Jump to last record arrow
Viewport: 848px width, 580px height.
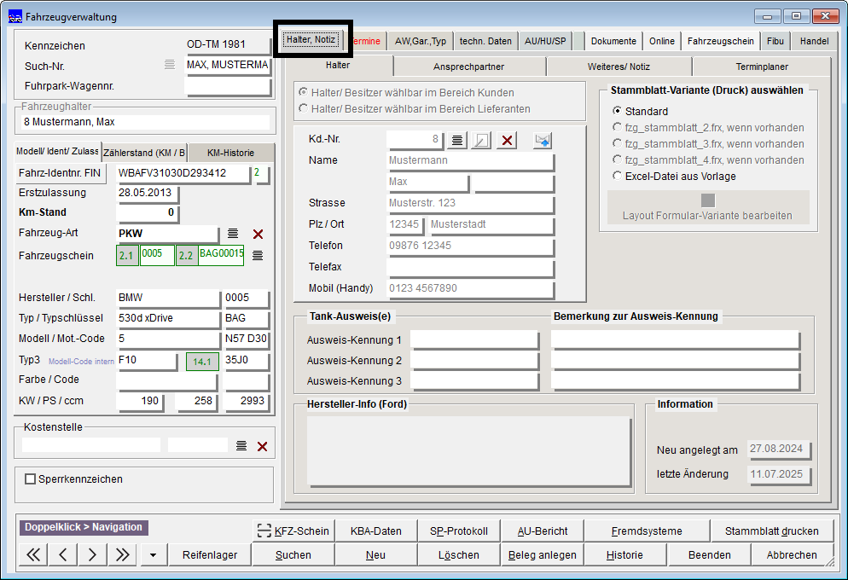pyautogui.click(x=122, y=554)
